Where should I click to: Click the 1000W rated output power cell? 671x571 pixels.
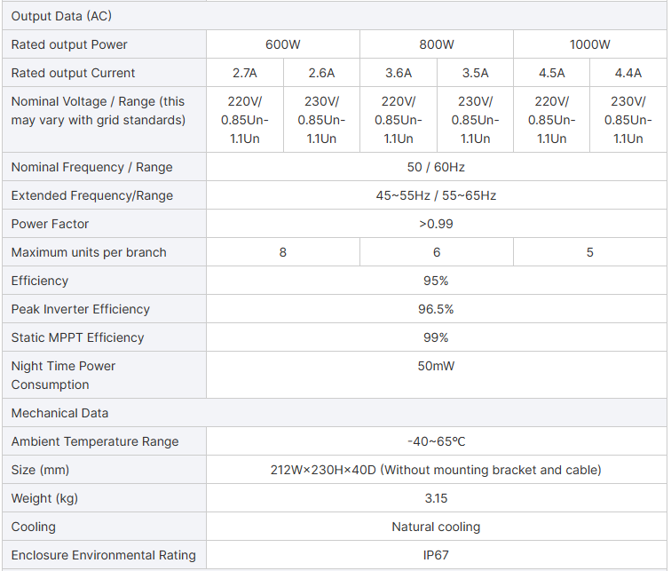click(589, 44)
